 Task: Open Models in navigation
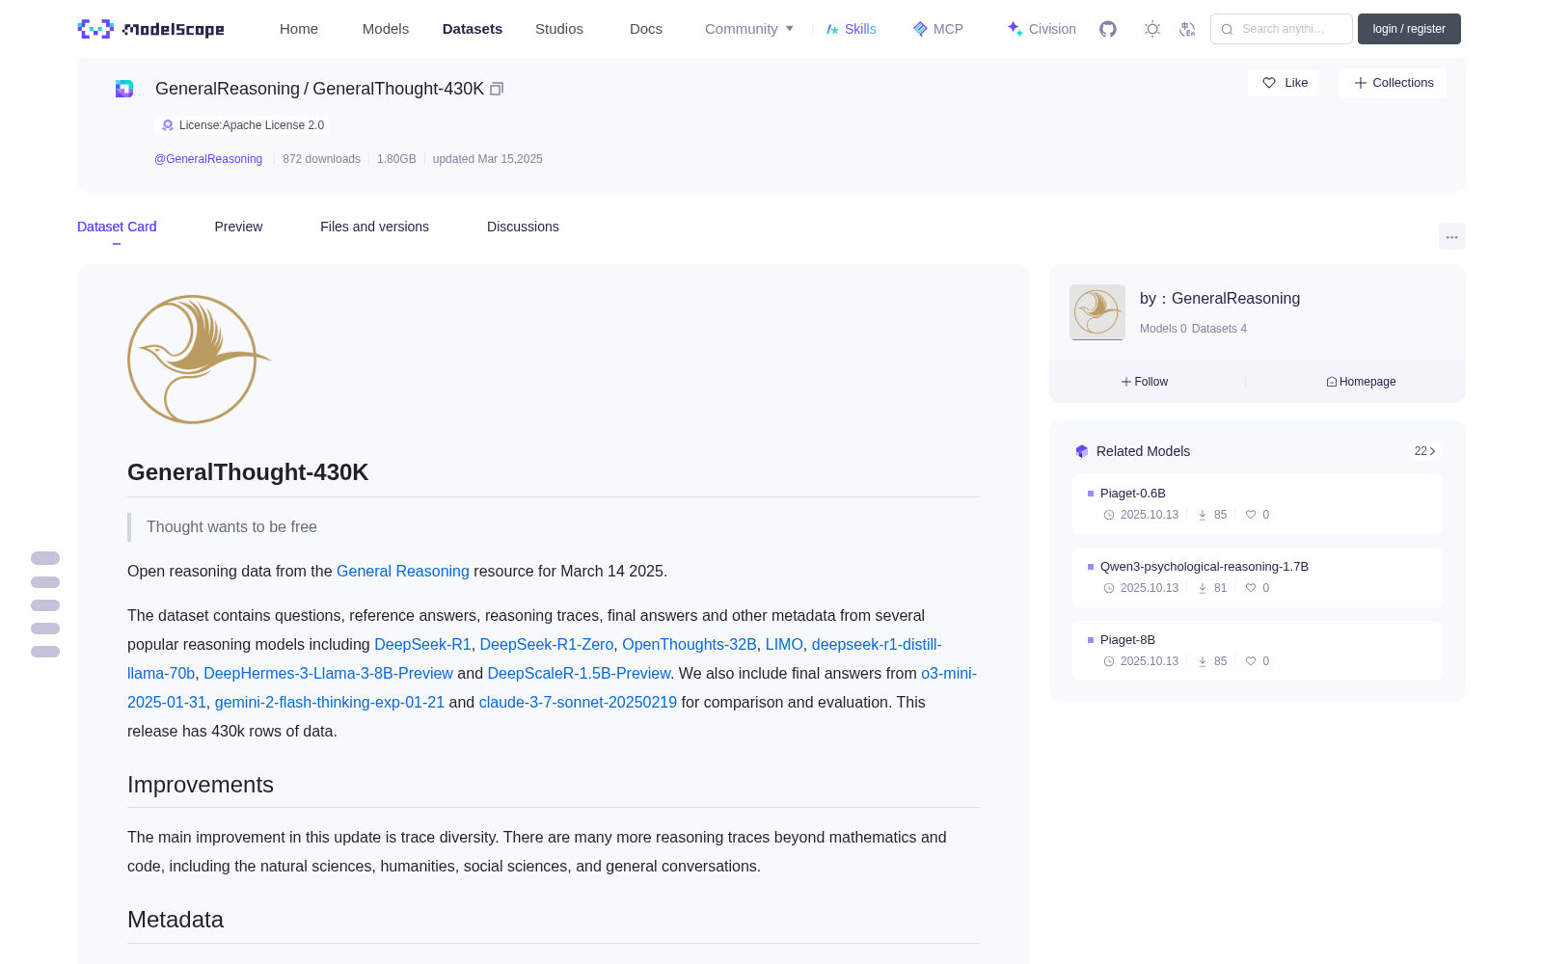coord(386,29)
